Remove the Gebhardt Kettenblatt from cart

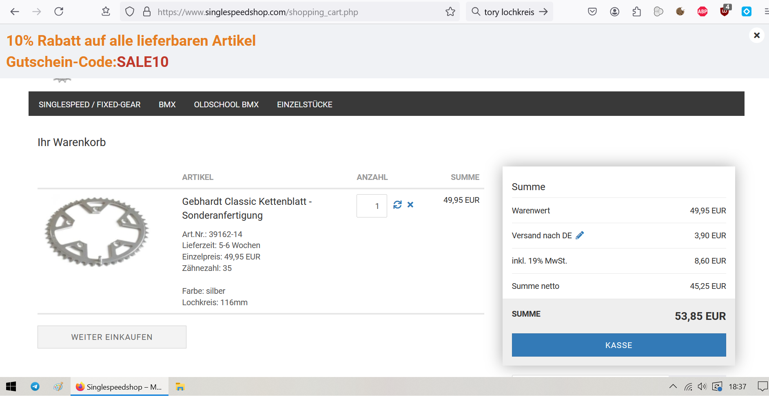pos(410,205)
